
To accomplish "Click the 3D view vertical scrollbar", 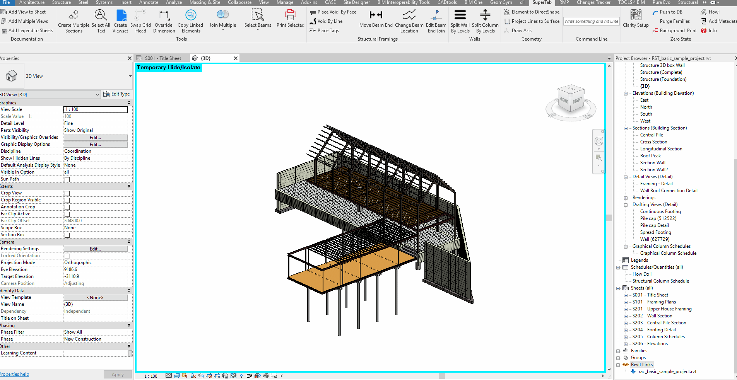I will point(609,218).
